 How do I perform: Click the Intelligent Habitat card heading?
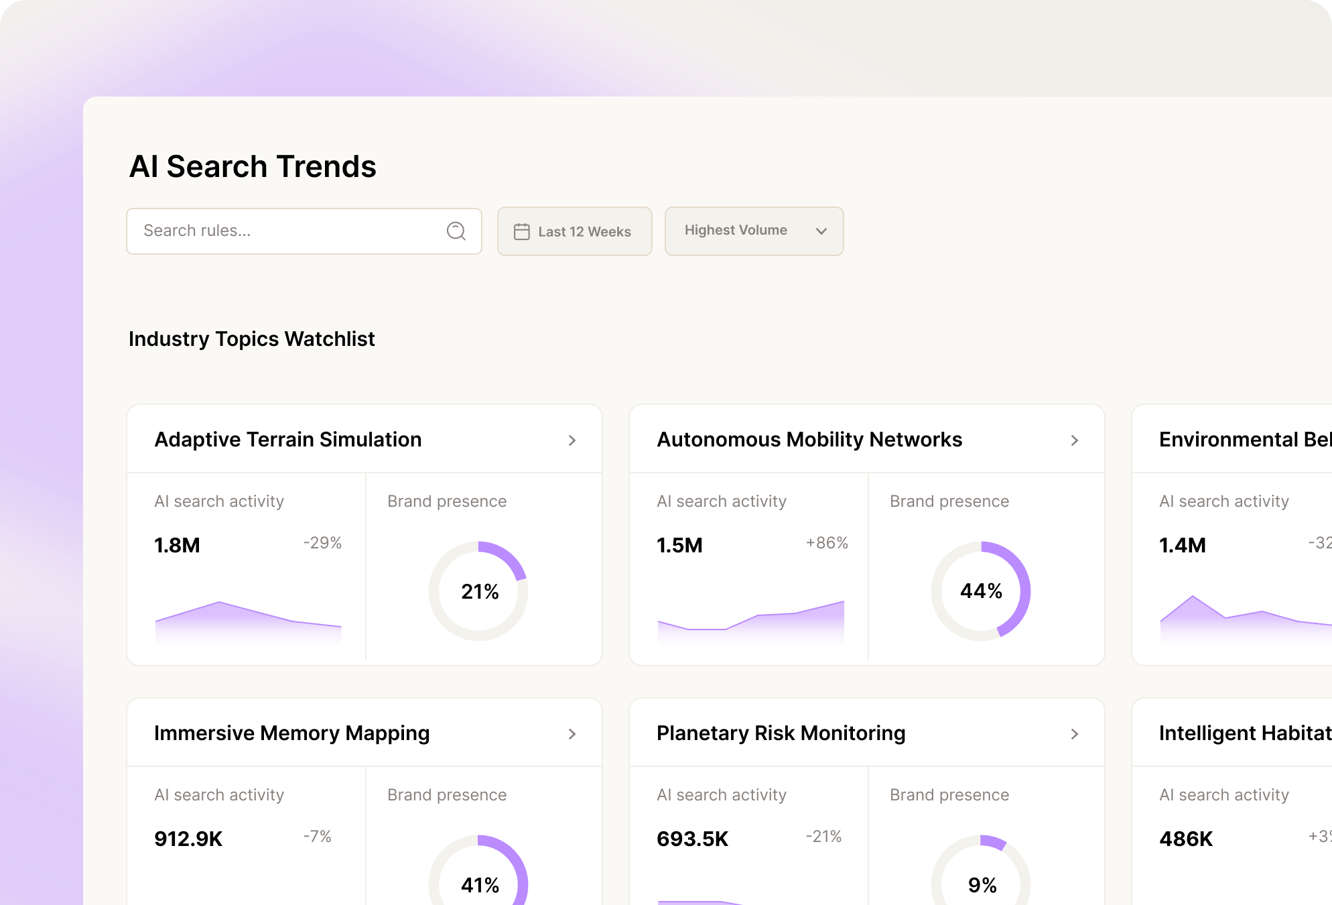pos(1246,733)
